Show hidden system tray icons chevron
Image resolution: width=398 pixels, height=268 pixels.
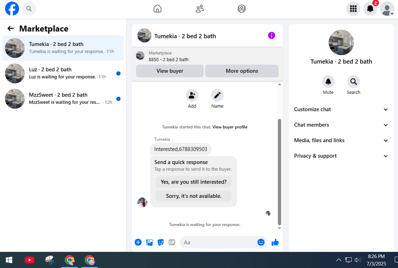(x=339, y=260)
